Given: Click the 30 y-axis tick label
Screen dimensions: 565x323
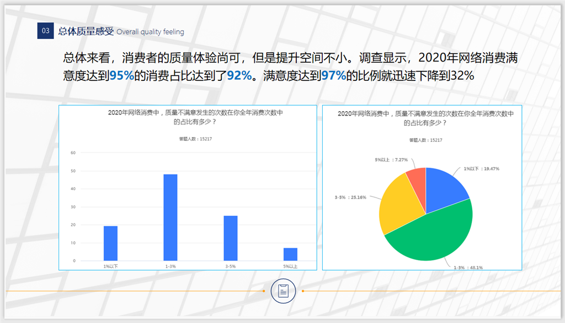Looking at the screenshot, I should click(x=73, y=207).
